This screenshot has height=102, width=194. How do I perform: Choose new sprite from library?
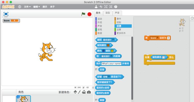[75, 92]
